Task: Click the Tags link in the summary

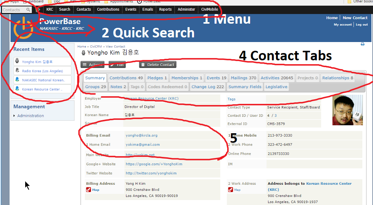Action: coord(231,99)
